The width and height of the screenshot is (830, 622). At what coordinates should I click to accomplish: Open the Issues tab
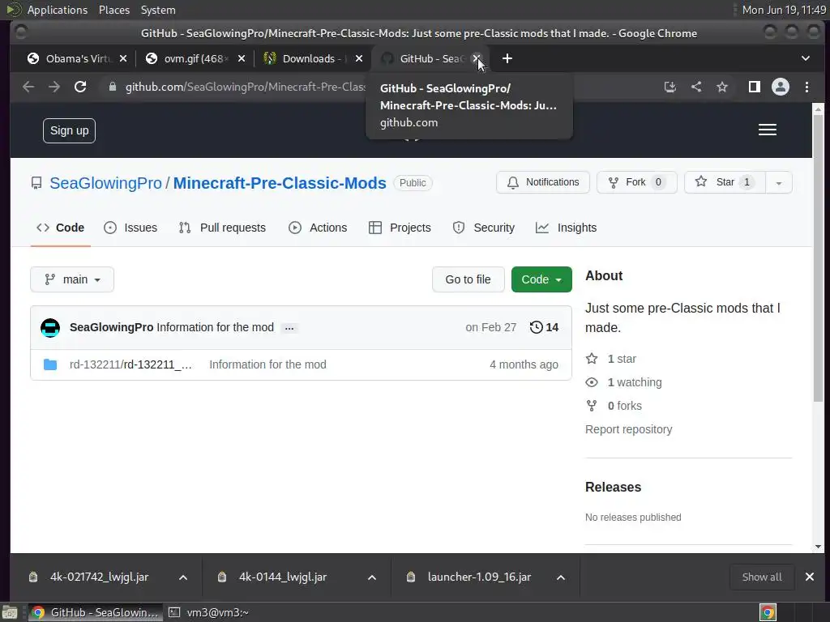pyautogui.click(x=130, y=228)
